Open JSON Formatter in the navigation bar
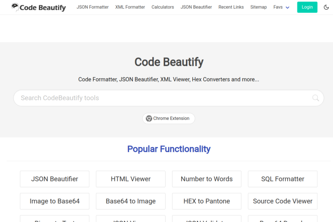 tap(92, 7)
